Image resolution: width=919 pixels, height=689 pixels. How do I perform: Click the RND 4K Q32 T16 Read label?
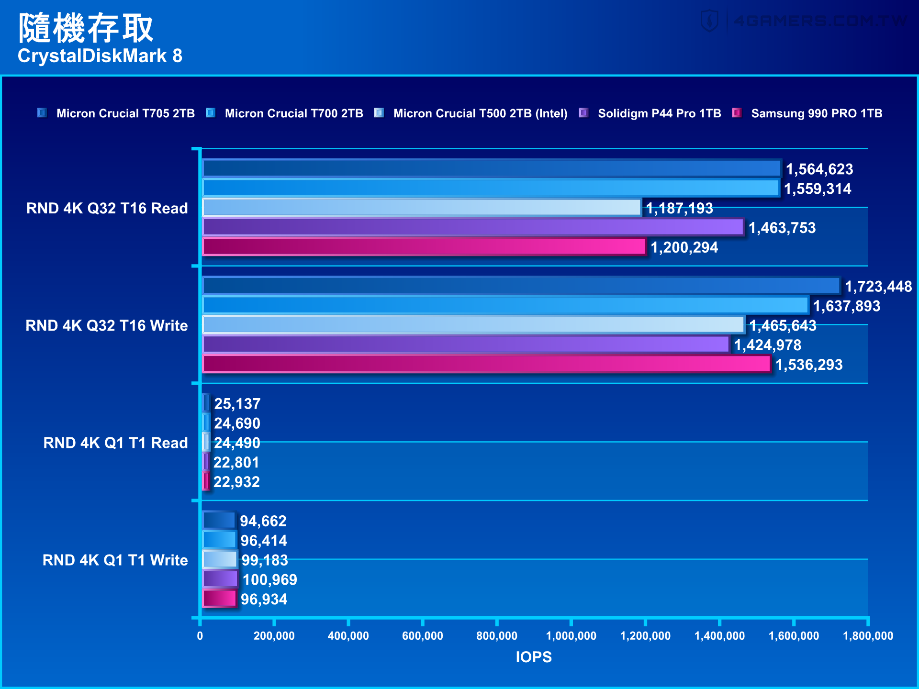click(x=107, y=208)
